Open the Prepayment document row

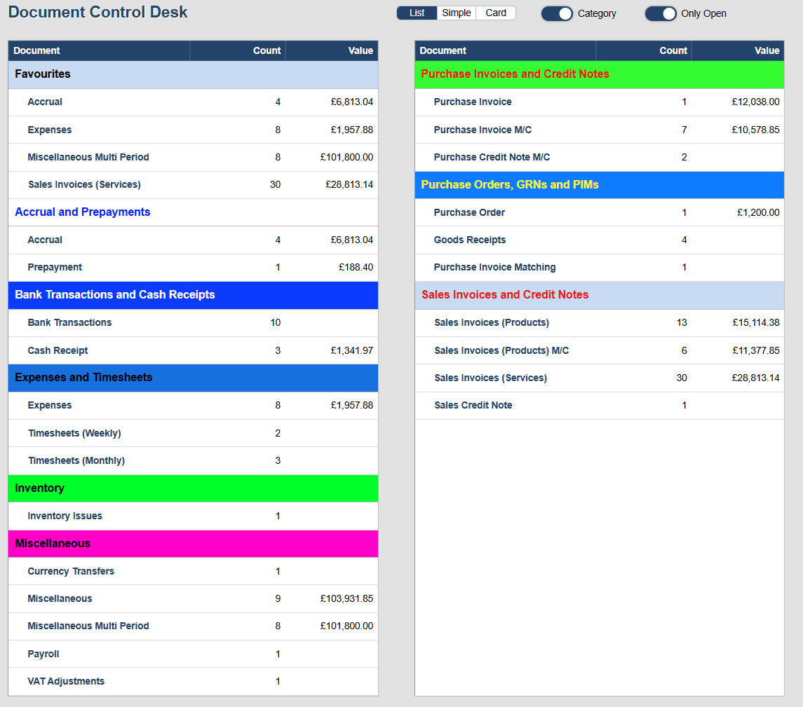[55, 268]
